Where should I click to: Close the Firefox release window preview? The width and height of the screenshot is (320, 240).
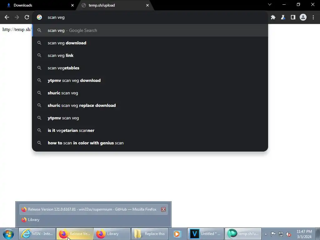163,209
